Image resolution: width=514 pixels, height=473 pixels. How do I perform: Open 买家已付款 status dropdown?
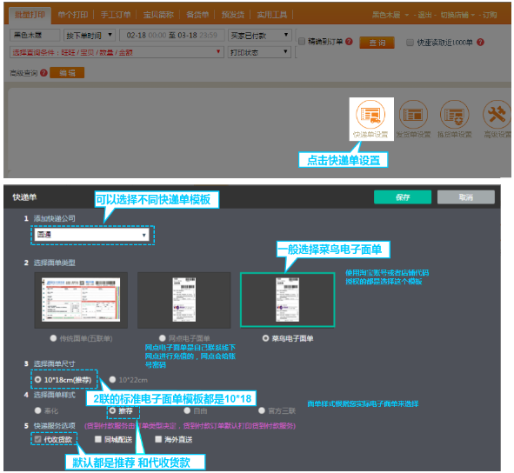259,35
